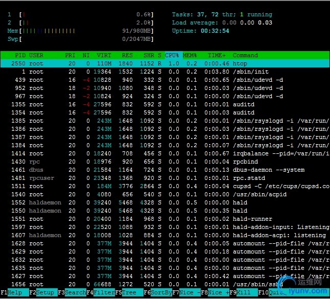
Task: Click the Tasks count line in header
Action: pos(222,14)
